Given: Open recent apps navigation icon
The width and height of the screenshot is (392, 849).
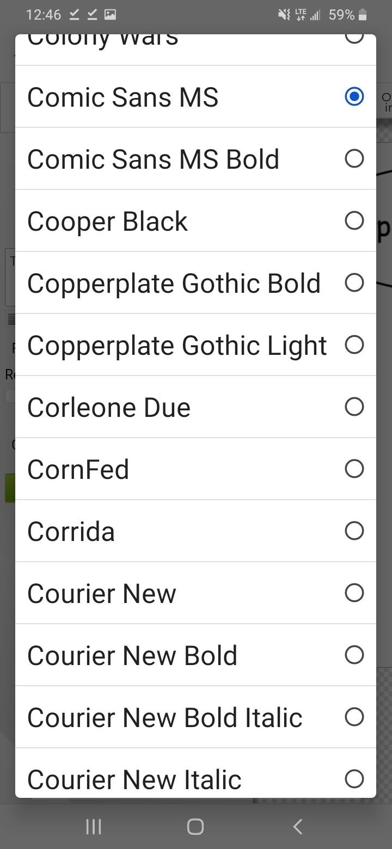Looking at the screenshot, I should click(x=94, y=827).
